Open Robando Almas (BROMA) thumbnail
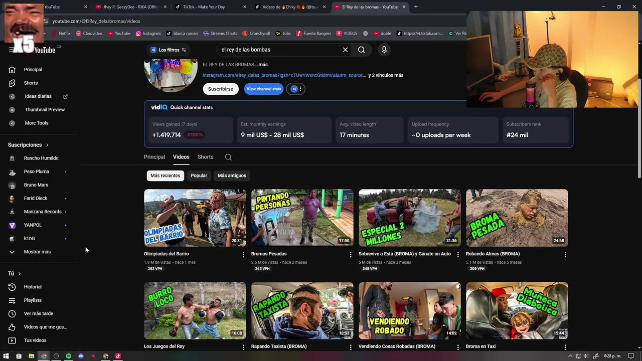This screenshot has height=361, width=642. coord(517,218)
